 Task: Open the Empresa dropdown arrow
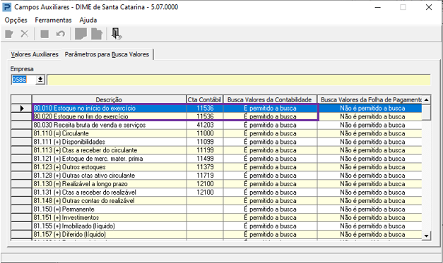(x=40, y=80)
